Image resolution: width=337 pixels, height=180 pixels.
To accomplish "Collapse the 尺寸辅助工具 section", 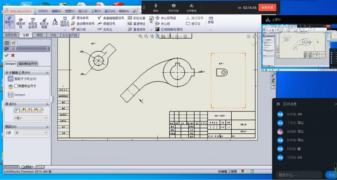I will point(47,73).
